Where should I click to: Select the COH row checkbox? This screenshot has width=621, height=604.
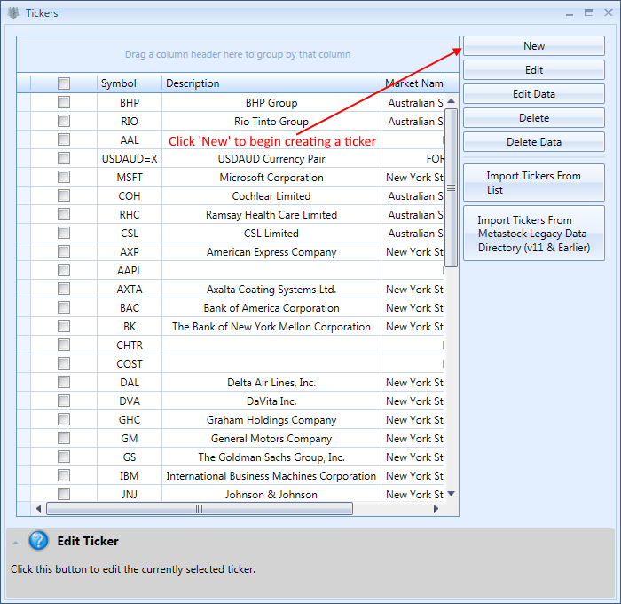click(64, 195)
